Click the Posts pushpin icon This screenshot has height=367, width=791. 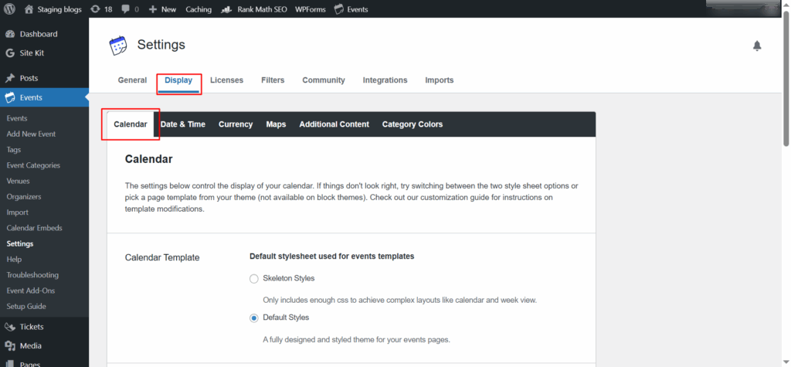pos(10,78)
